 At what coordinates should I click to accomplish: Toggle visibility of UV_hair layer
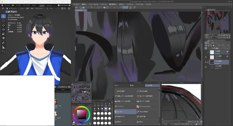click(x=206, y=52)
